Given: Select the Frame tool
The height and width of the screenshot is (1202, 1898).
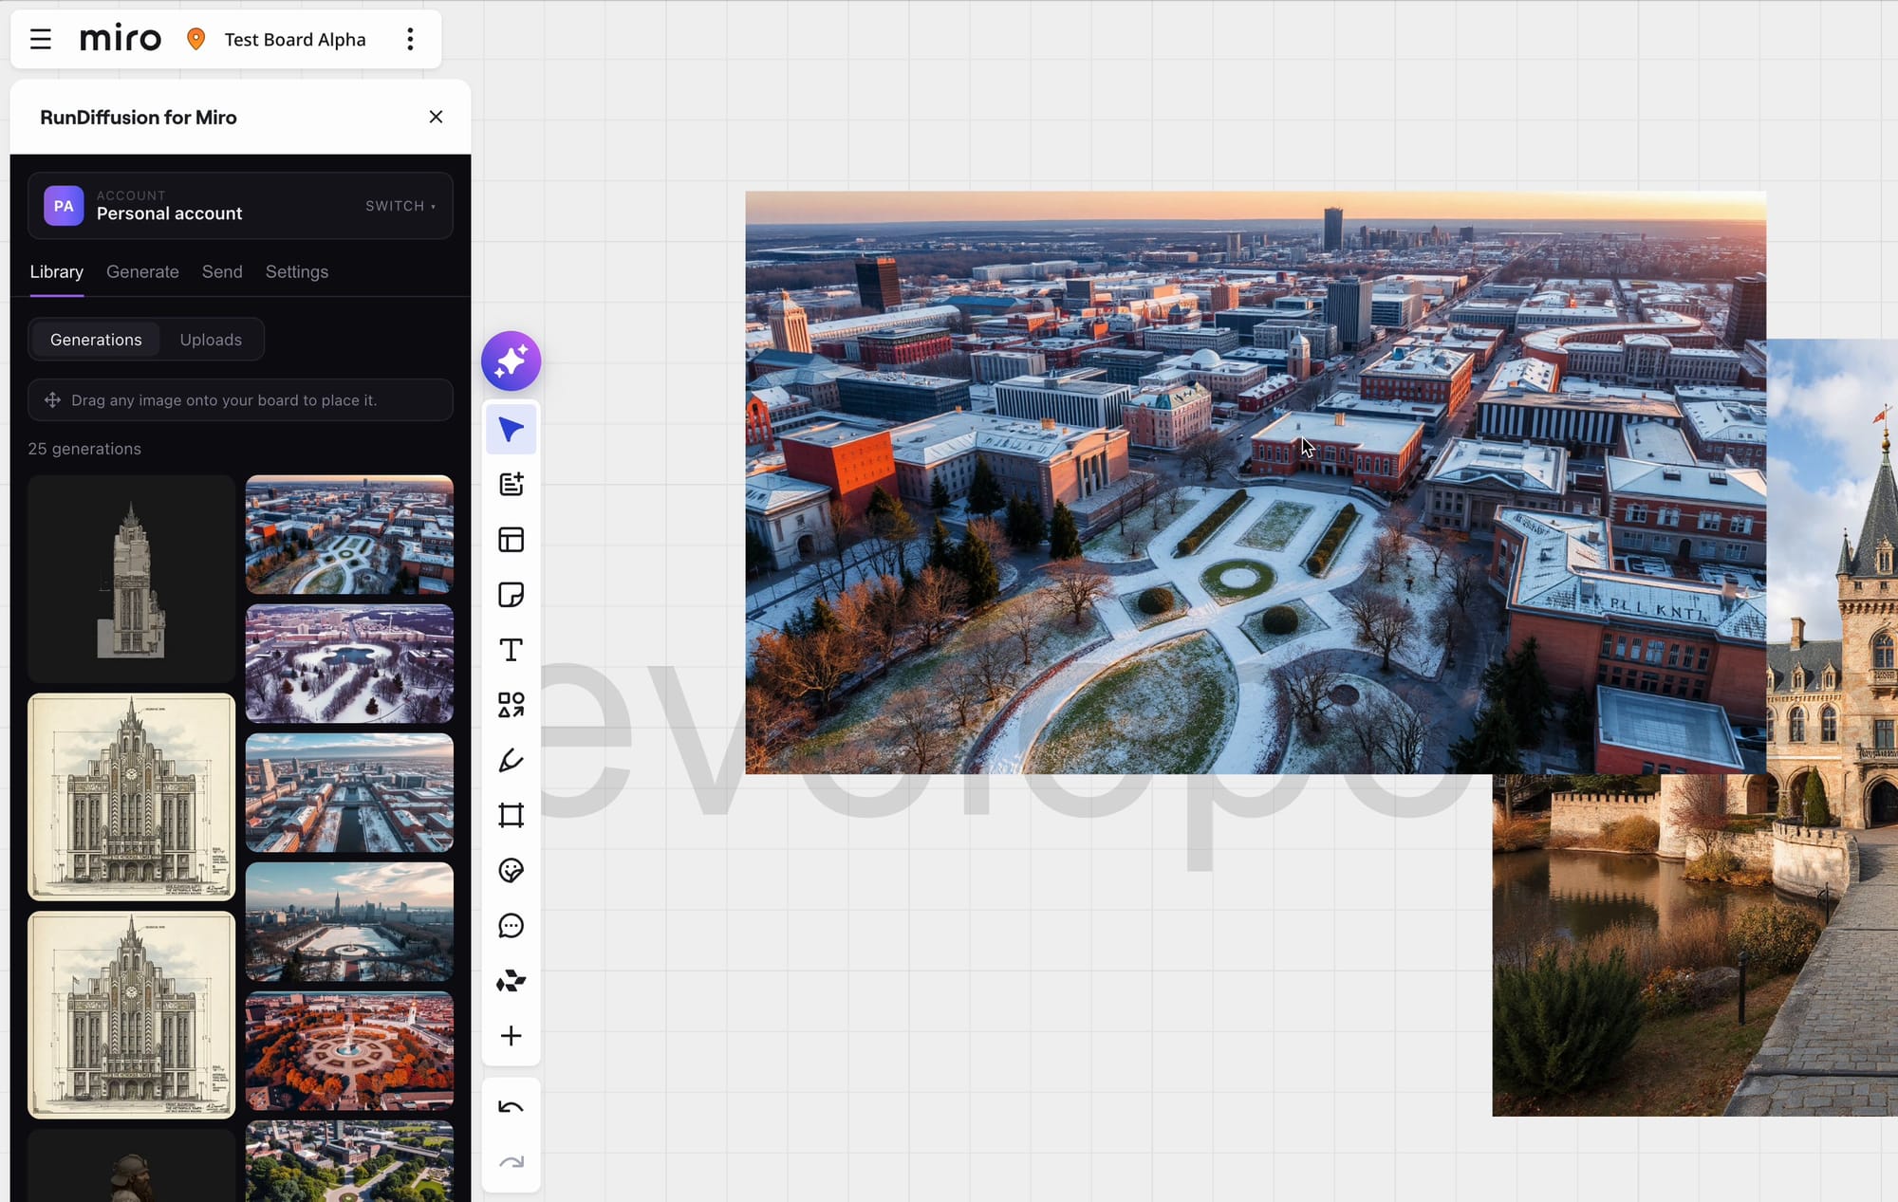Looking at the screenshot, I should tap(511, 815).
